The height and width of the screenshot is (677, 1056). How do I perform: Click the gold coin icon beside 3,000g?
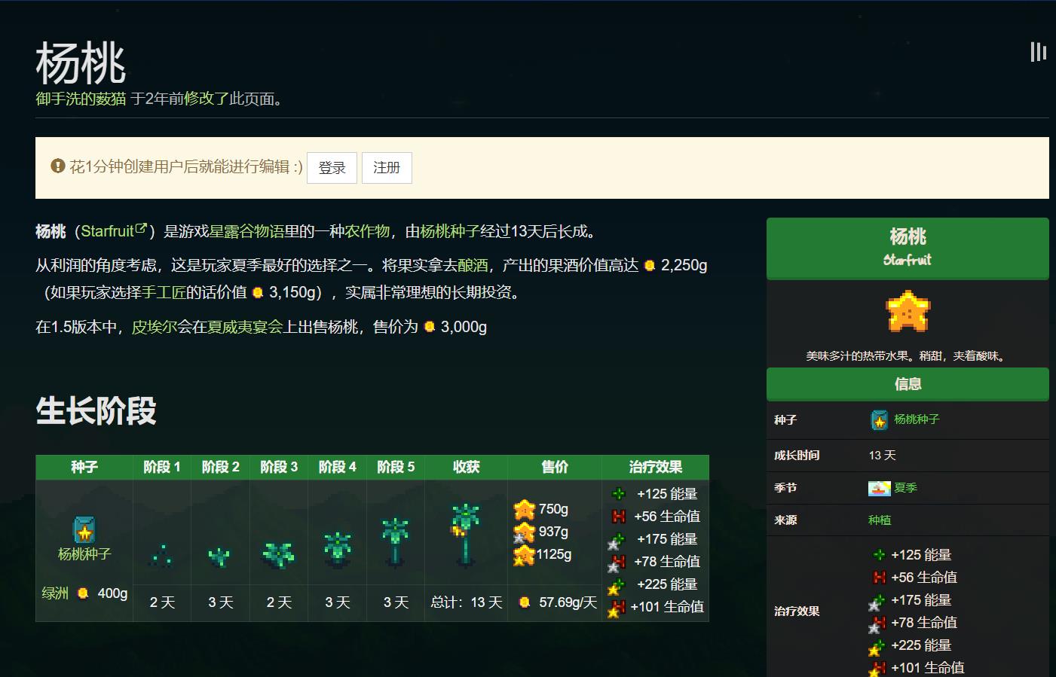click(x=430, y=327)
